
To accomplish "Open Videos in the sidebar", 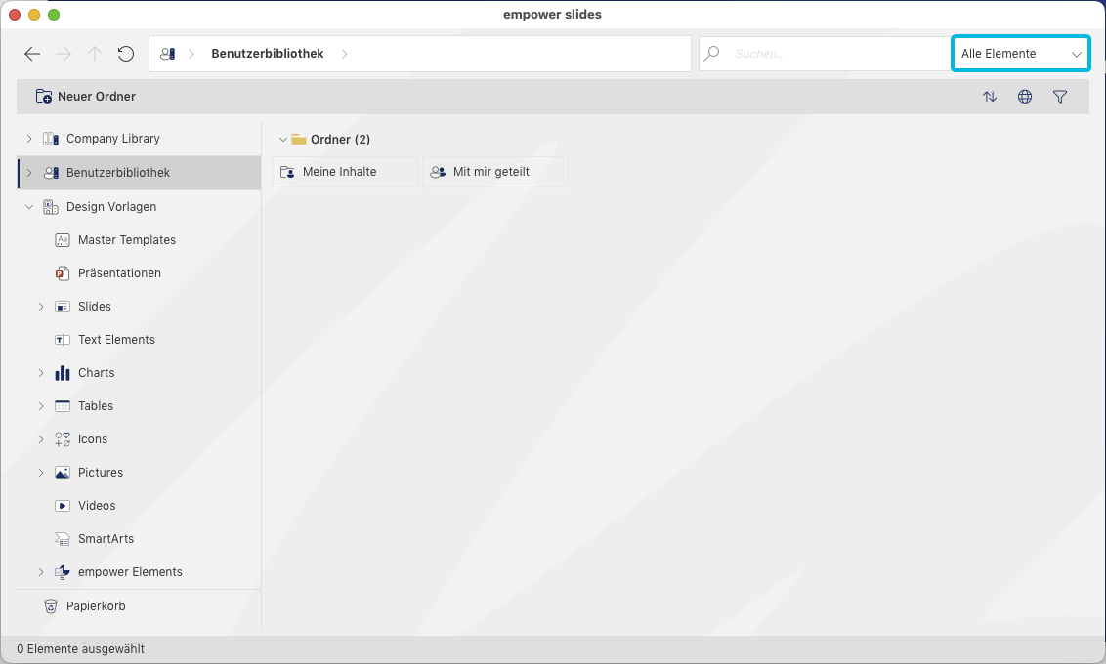I will (x=97, y=506).
